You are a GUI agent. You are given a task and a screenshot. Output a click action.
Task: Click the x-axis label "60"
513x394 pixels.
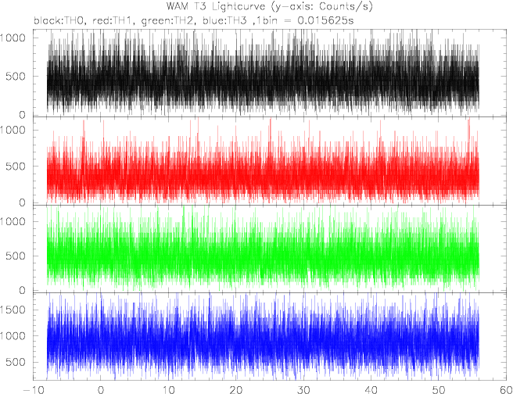[x=506, y=390]
